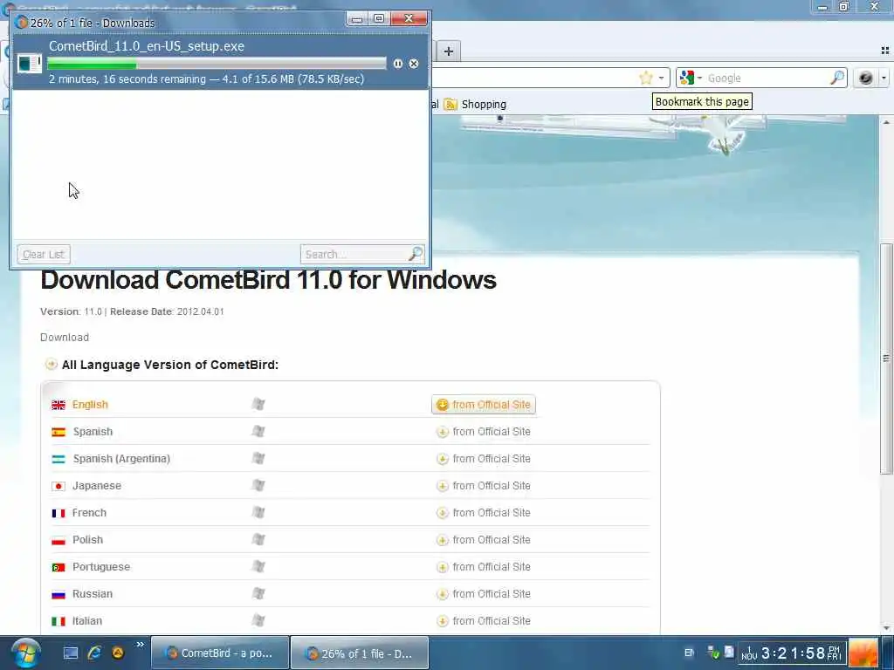Click the orange quick launch icon
The height and width of the screenshot is (670, 894).
[118, 653]
